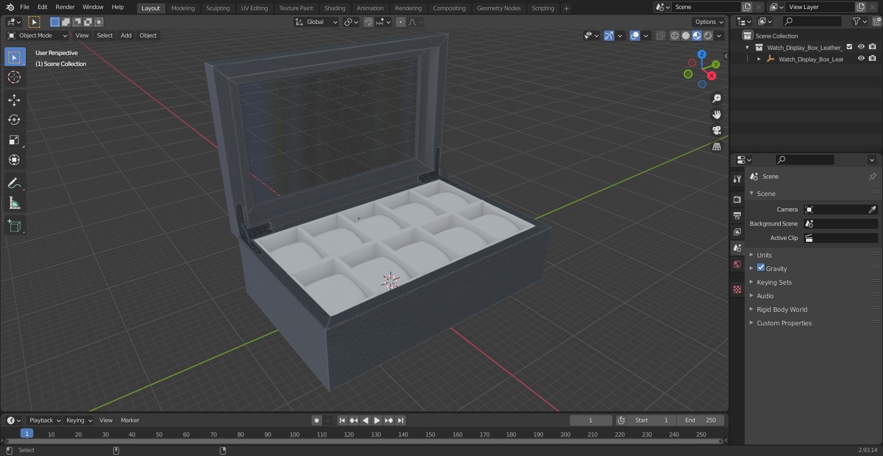Expand the Rigid Body World panel
Image resolution: width=883 pixels, height=456 pixels.
pyautogui.click(x=782, y=309)
